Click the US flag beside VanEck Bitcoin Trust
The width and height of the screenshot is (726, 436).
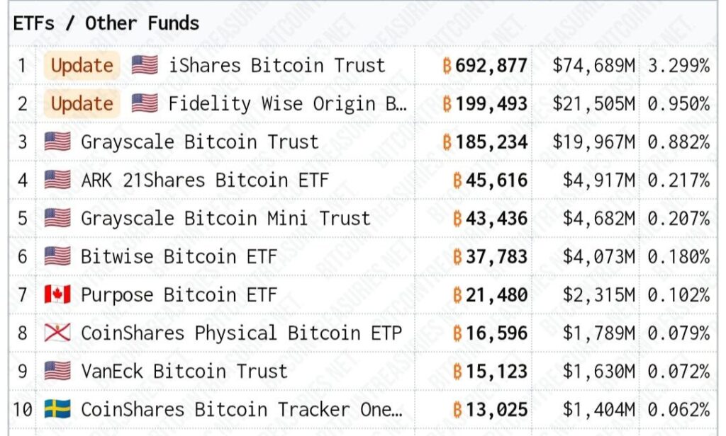57,371
